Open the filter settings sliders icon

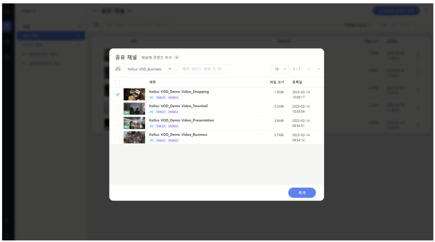pos(118,69)
